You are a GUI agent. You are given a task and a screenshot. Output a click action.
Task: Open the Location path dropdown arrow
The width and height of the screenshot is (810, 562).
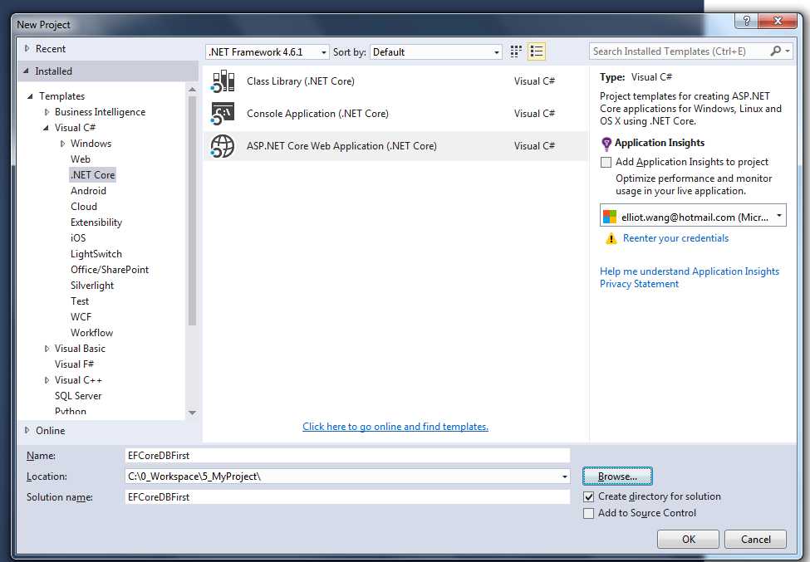pyautogui.click(x=565, y=476)
